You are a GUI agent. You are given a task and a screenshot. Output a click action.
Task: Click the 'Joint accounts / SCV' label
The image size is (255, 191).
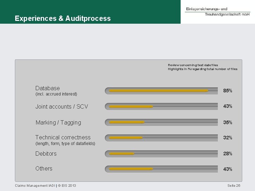(62, 106)
